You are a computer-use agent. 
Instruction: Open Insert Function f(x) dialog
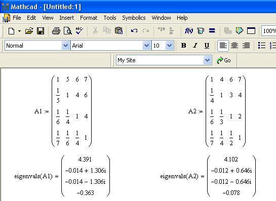coord(189,31)
